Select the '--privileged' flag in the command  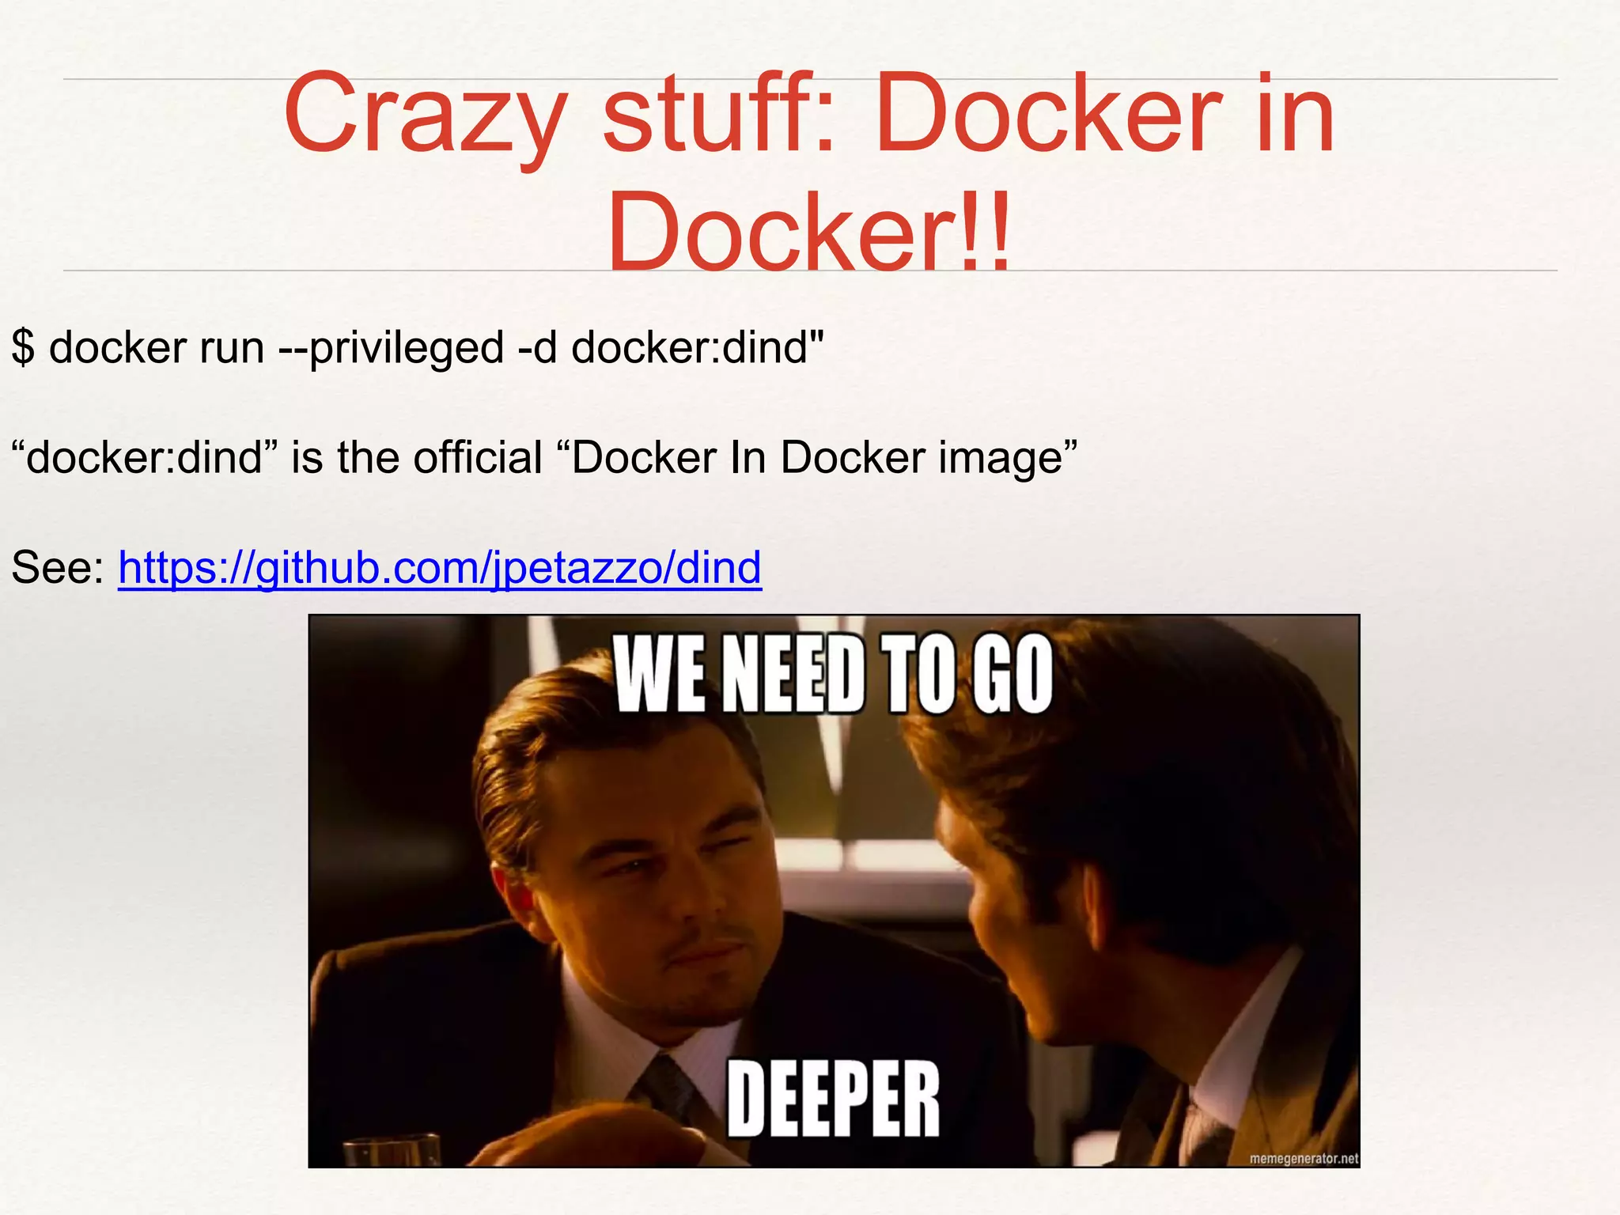point(392,348)
